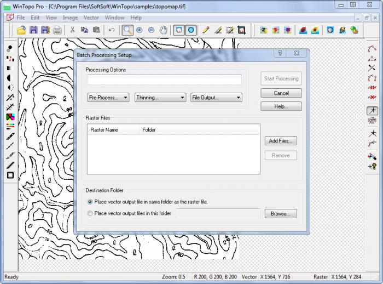Open the View menu
Viewport: 383px width, 284px height.
click(x=51, y=18)
